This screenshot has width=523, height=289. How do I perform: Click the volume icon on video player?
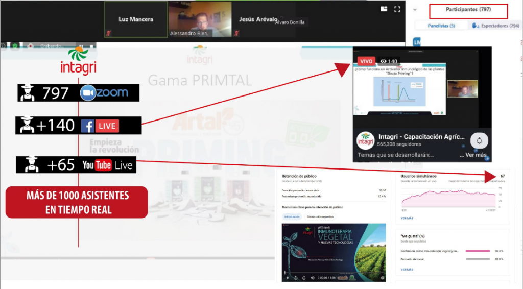click(x=314, y=278)
